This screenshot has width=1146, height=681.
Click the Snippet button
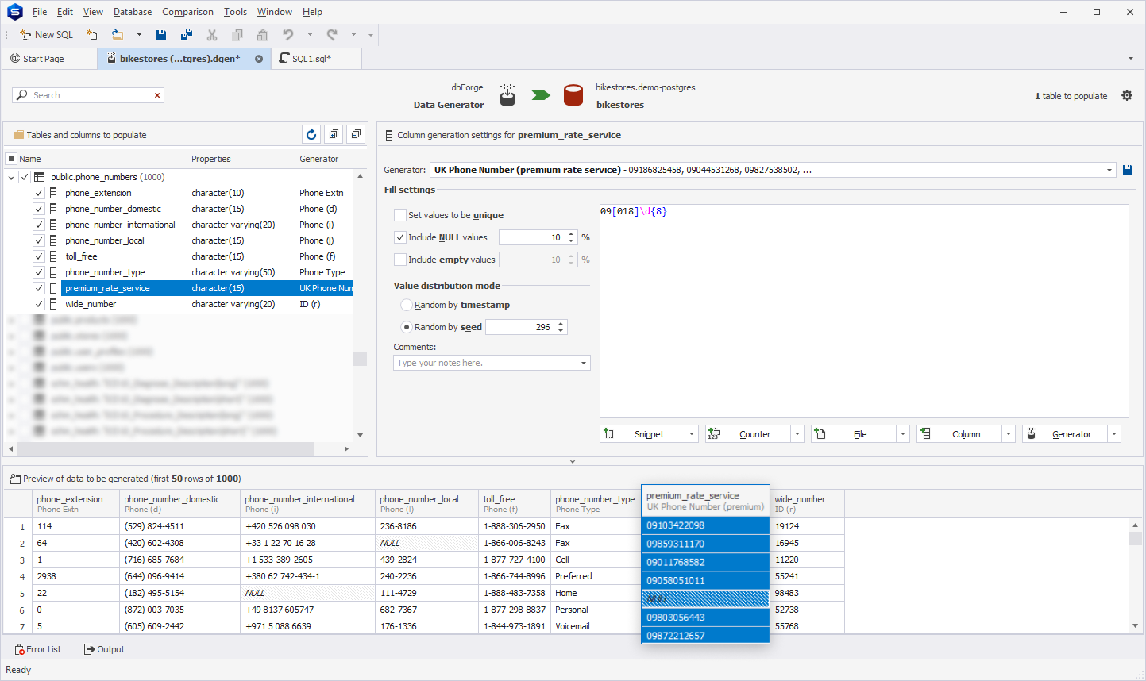point(642,434)
